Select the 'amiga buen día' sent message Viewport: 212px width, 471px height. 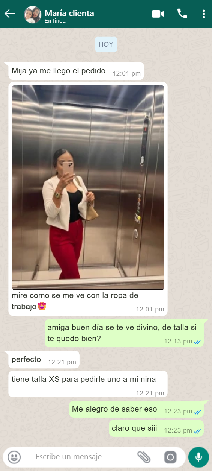(124, 333)
